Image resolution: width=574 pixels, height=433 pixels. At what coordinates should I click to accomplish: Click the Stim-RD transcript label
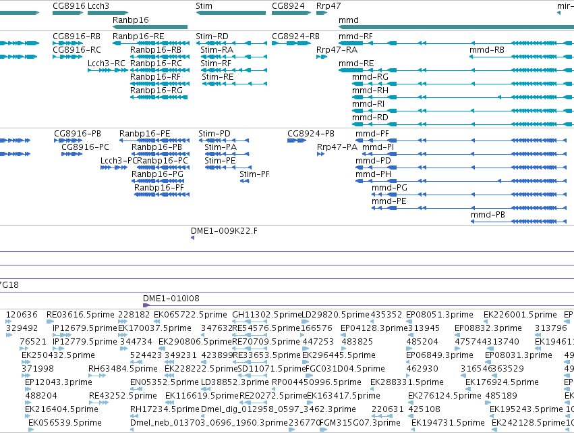(x=212, y=36)
